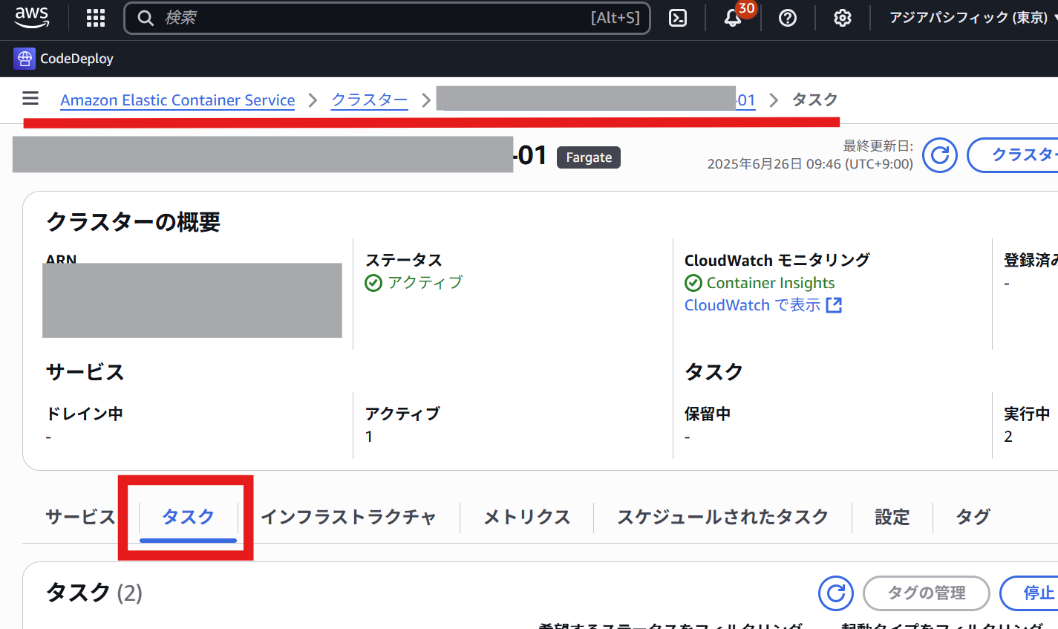This screenshot has width=1058, height=629.
Task: Click the cluster name breadcrumb ending in -01
Action: pyautogui.click(x=596, y=99)
